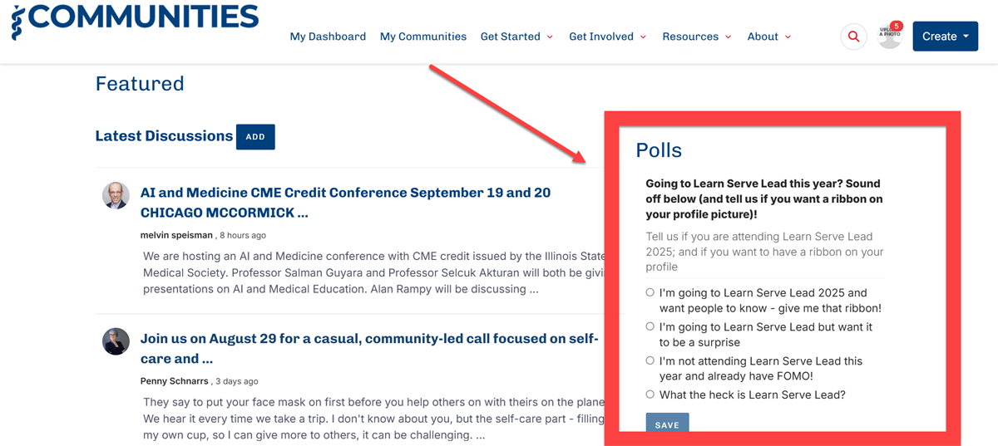
Task: Click Penny Schnarrs' profile picture
Action: [116, 341]
